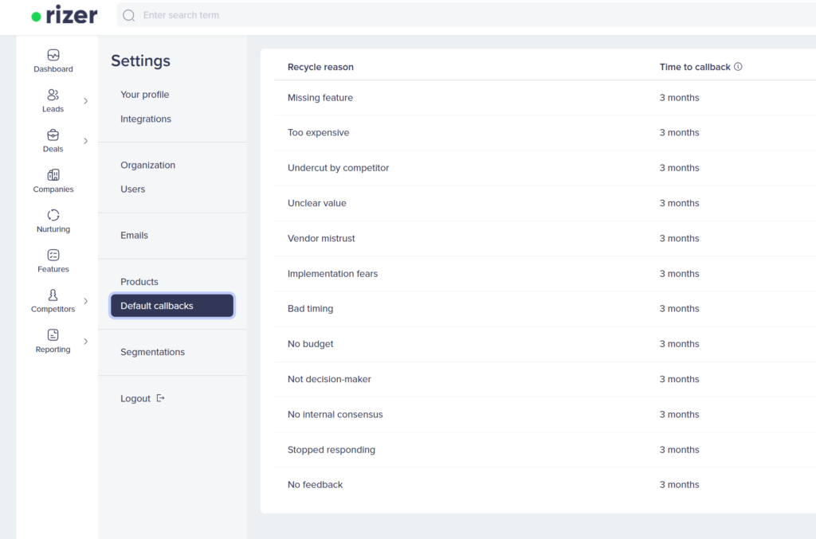Viewport: 816px width, 539px height.
Task: Expand the Deals submenu arrow
Action: coord(85,141)
